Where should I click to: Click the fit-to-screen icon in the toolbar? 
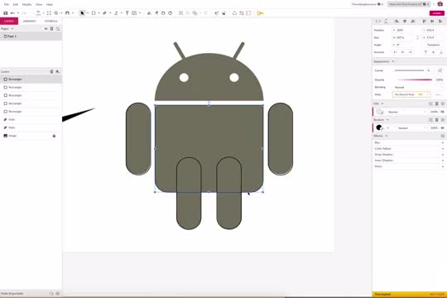[49, 13]
